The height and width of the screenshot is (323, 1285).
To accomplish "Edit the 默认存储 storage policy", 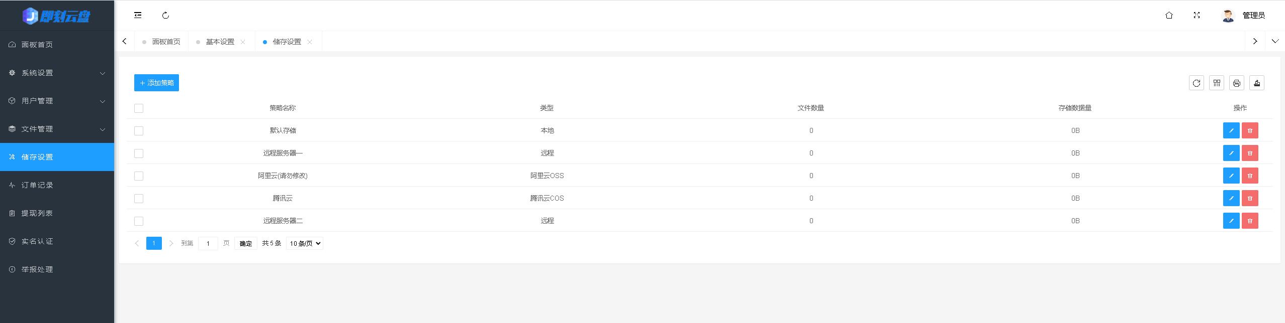I will coord(1231,131).
